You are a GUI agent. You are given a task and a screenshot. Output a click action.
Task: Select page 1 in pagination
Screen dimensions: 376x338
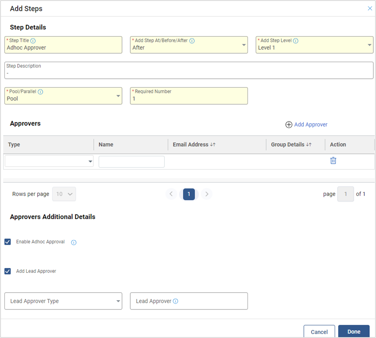189,194
